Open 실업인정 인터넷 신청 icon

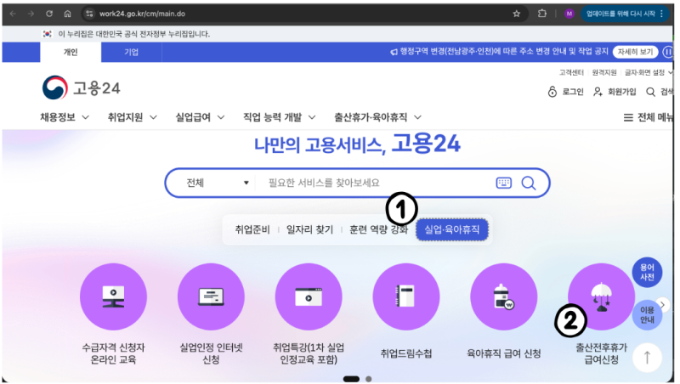click(211, 296)
